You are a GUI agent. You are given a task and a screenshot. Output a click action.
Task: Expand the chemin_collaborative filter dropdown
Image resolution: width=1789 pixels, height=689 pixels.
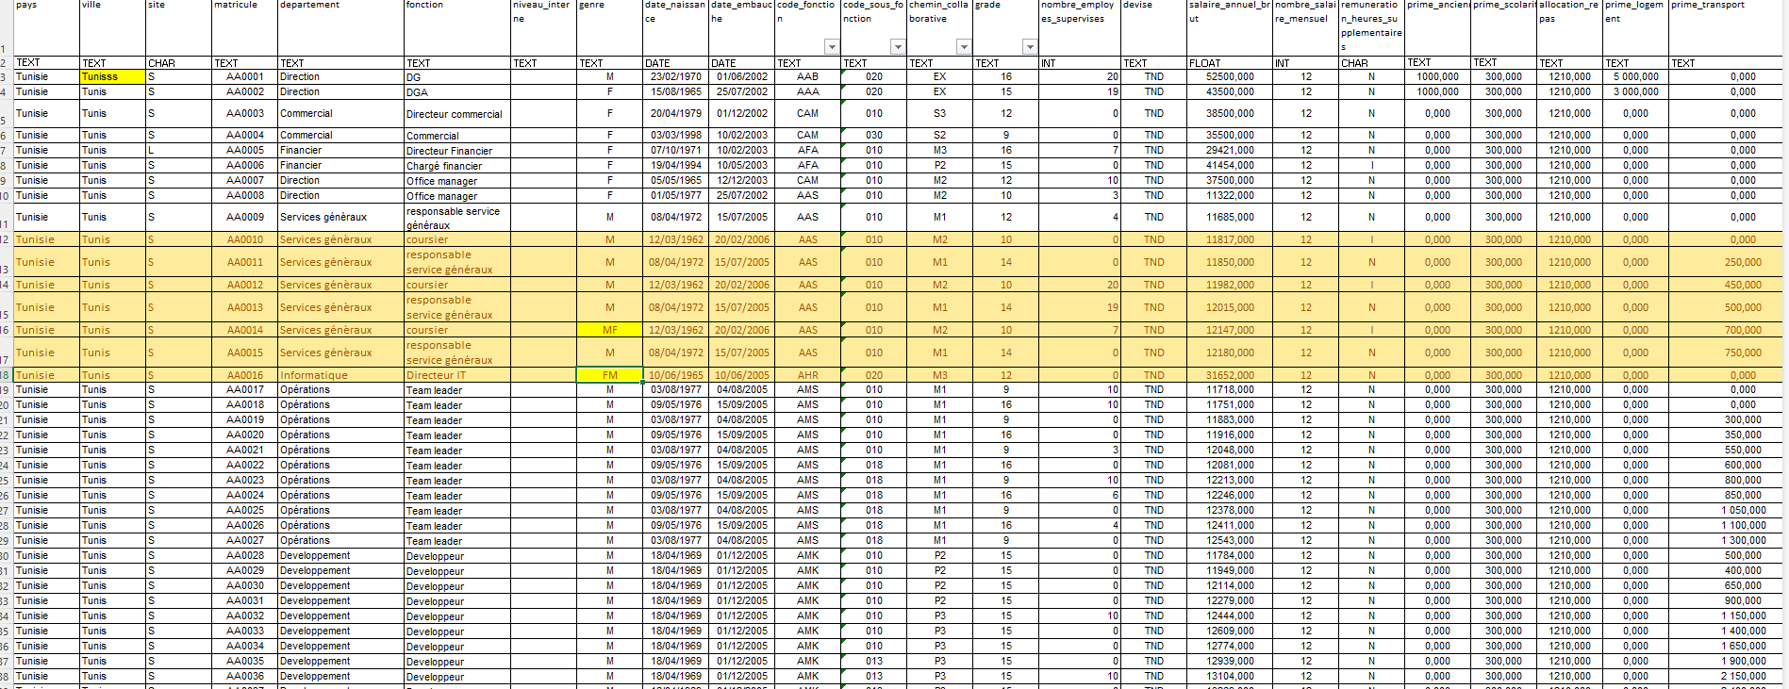963,47
